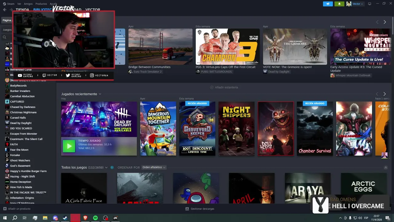Open VOTE NOW: The Grimoire is open! news
Image resolution: width=394 pixels, height=222 pixels.
[287, 67]
